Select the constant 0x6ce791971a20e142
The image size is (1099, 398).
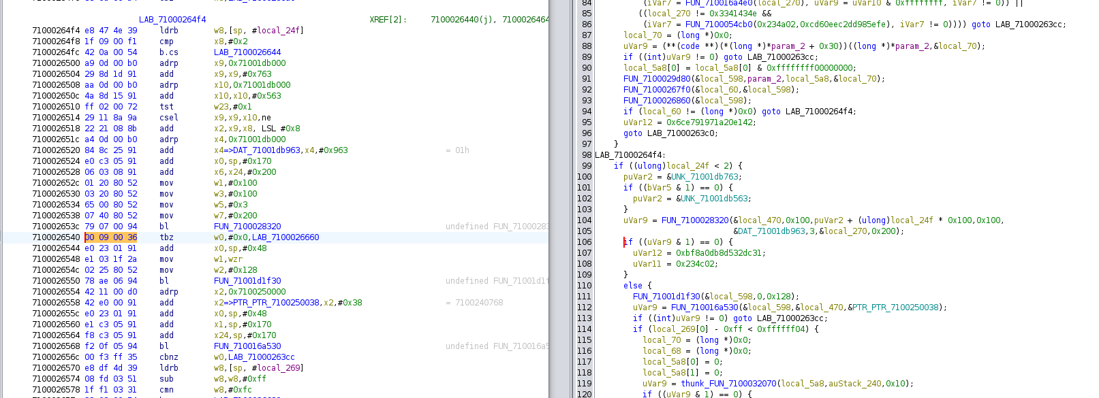[711, 122]
